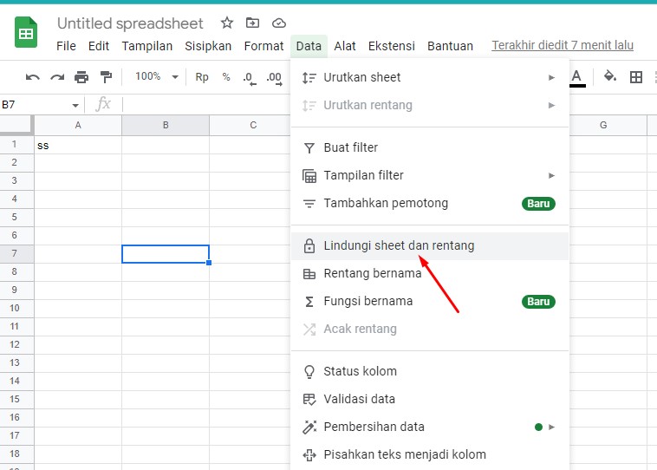Check the cloud save status icon
This screenshot has height=470, width=657.
point(278,23)
